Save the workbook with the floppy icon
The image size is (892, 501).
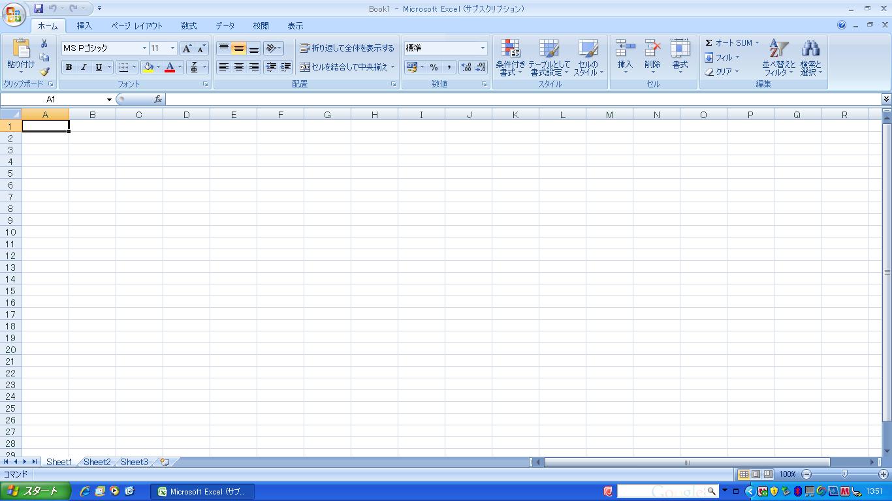coord(39,8)
